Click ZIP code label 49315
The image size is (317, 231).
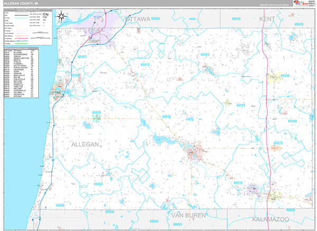pyautogui.click(x=236, y=19)
